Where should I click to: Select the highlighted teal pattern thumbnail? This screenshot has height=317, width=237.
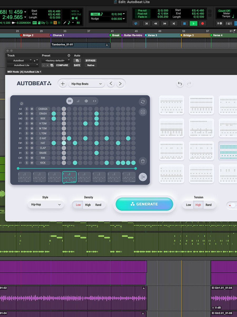[228, 151]
